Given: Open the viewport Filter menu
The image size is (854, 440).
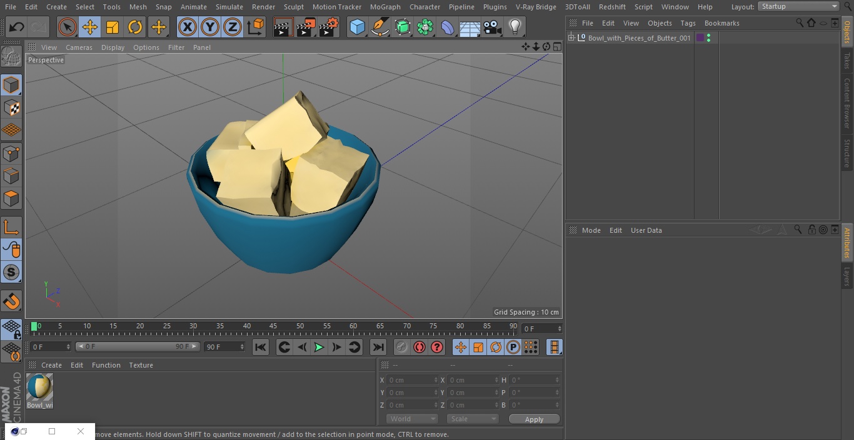Looking at the screenshot, I should [176, 47].
